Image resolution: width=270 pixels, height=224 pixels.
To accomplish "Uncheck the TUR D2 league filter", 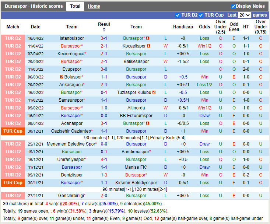I will [178, 15].
